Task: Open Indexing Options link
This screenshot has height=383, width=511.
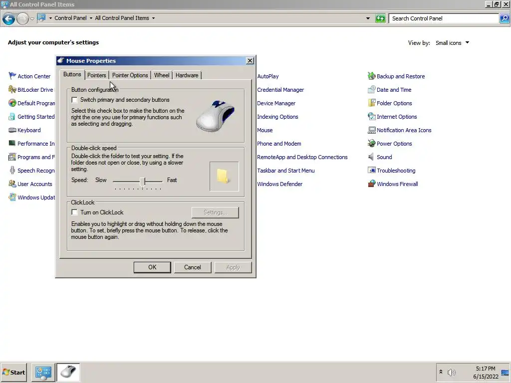Action: [x=277, y=117]
